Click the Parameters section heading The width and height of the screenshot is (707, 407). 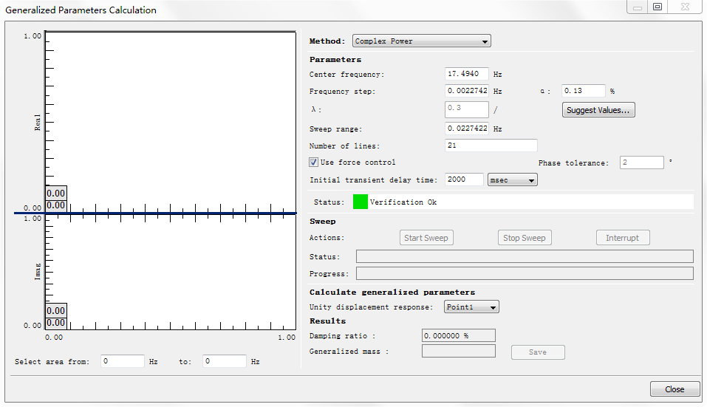[x=335, y=60]
